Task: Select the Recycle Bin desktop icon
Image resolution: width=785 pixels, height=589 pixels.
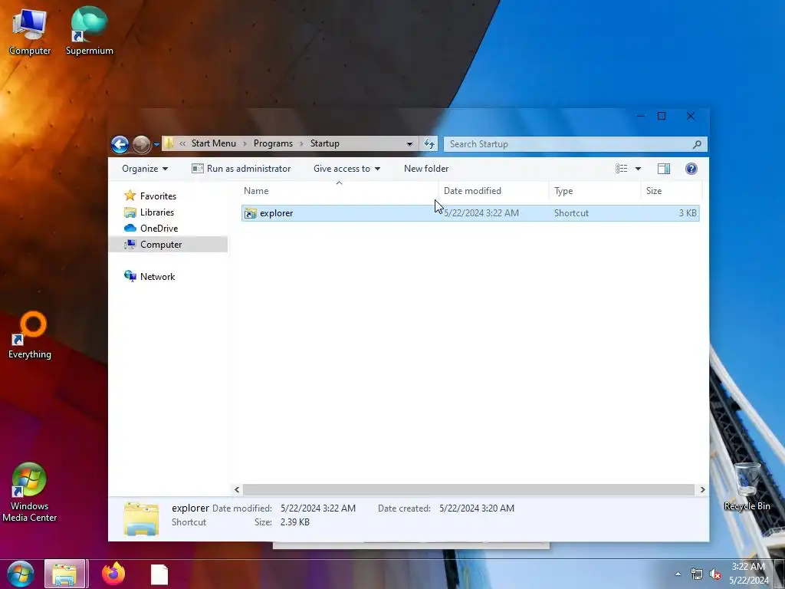Action: [747, 487]
